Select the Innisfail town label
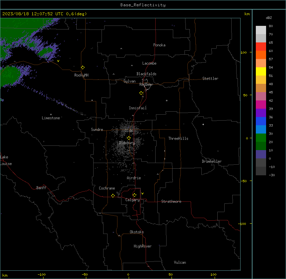Viewport: 286px width, 279px height. tap(138, 108)
